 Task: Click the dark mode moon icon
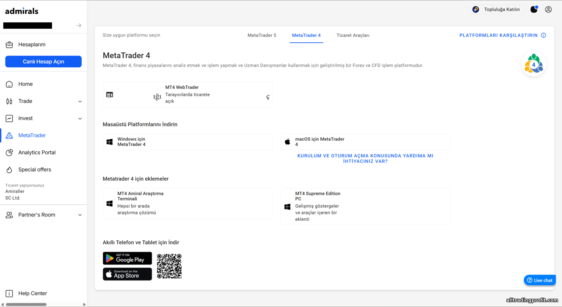(x=534, y=9)
